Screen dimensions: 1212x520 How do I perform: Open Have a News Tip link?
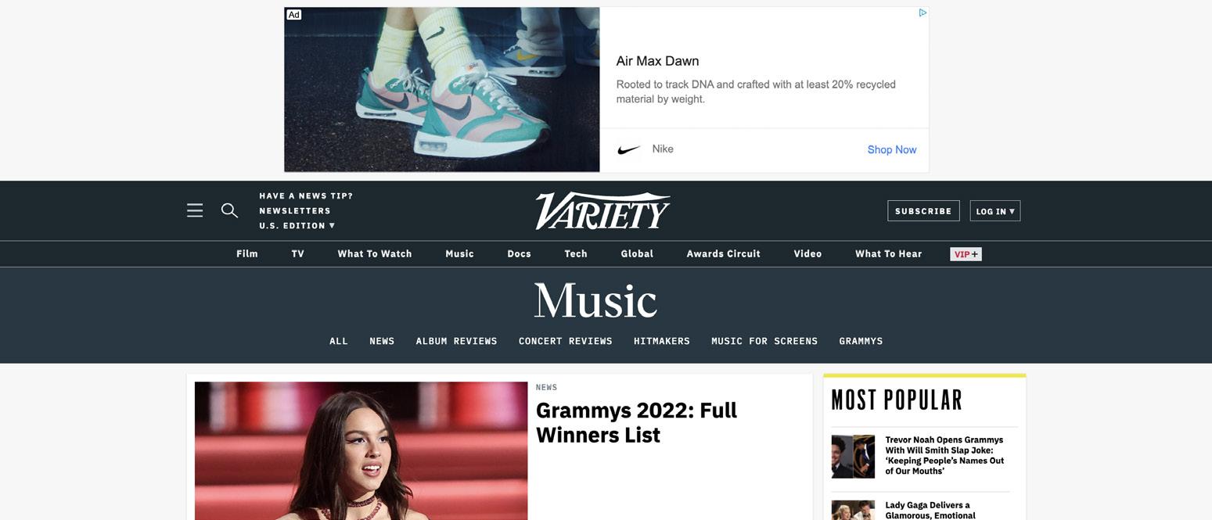pos(306,196)
